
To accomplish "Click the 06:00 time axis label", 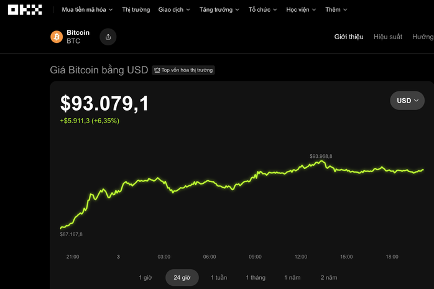I will (210, 257).
